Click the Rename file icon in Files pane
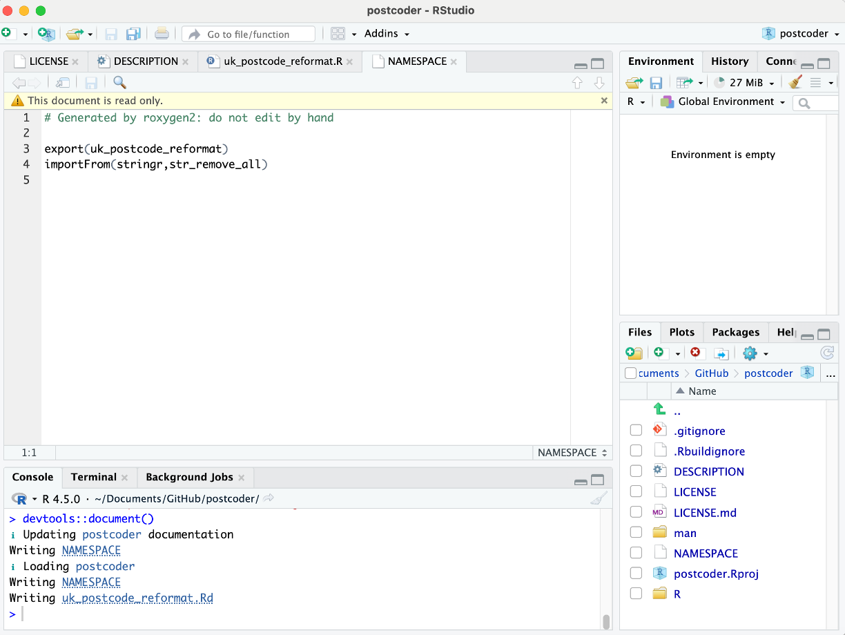The width and height of the screenshot is (845, 635). tap(721, 353)
